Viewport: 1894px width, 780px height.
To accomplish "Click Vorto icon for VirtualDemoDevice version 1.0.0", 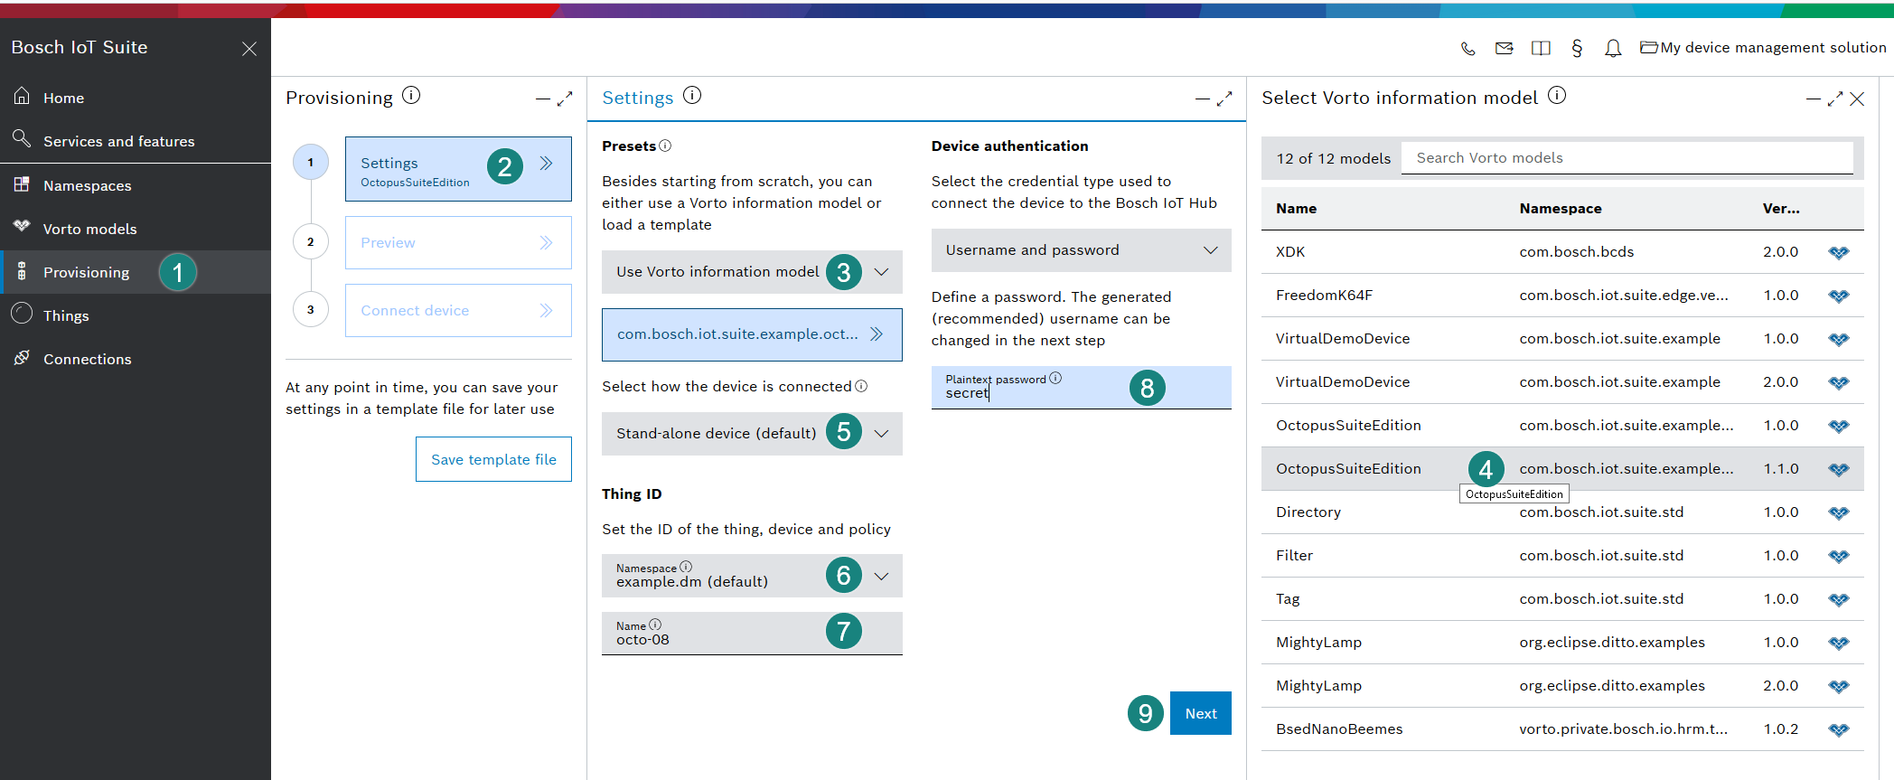I will [x=1839, y=339].
